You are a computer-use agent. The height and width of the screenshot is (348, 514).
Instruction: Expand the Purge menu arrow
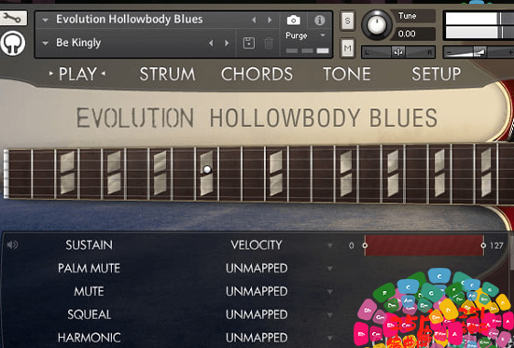tap(323, 35)
